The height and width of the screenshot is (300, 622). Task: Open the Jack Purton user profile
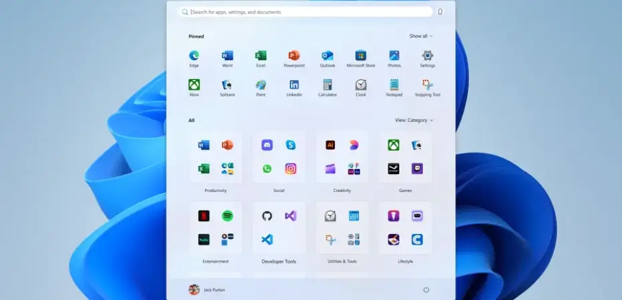(x=207, y=290)
